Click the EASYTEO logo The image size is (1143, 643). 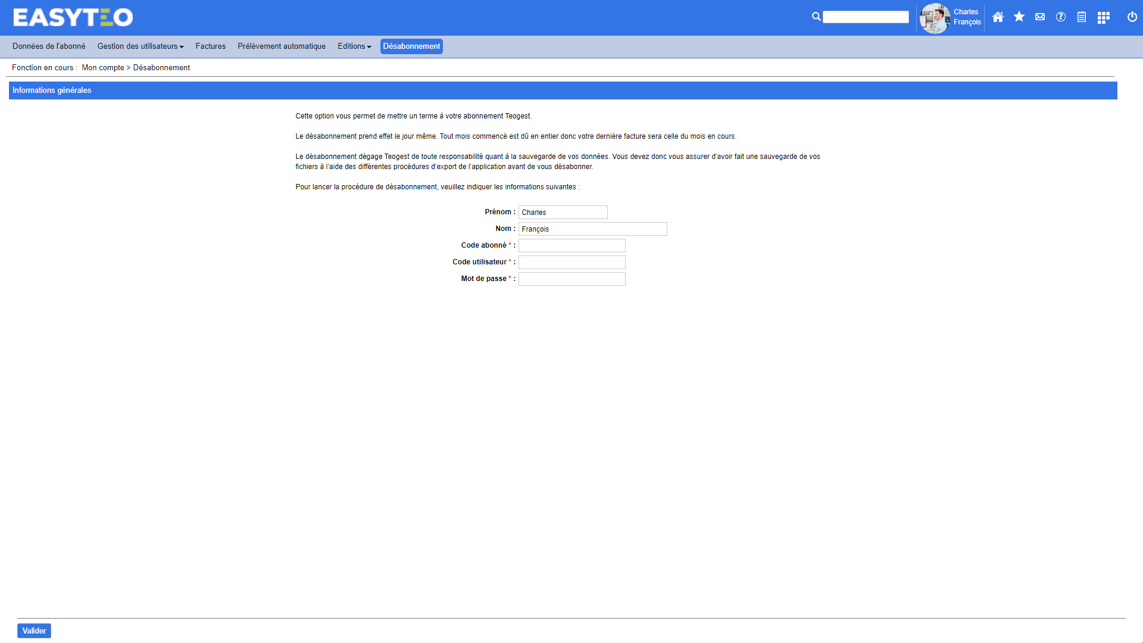(73, 17)
